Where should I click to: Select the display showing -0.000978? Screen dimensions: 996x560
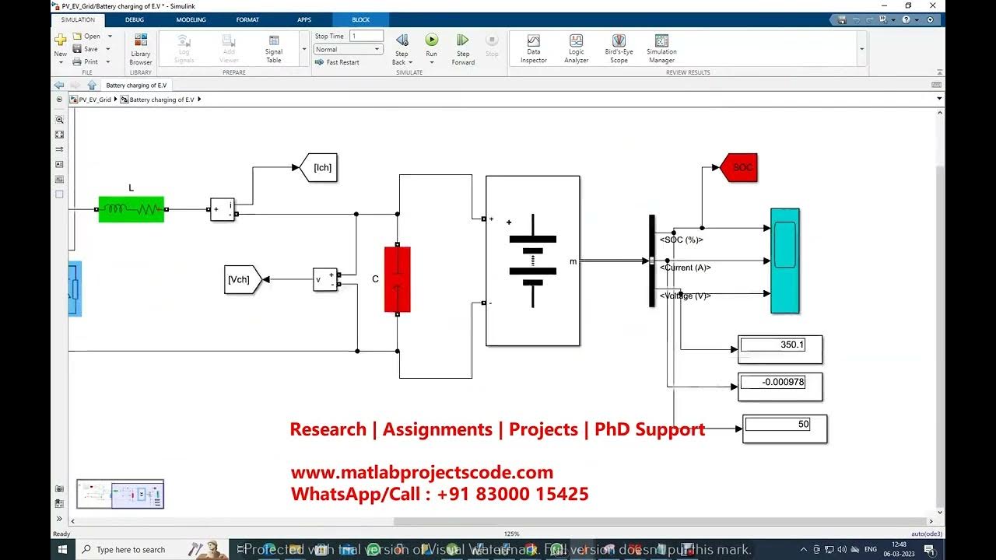pos(780,387)
